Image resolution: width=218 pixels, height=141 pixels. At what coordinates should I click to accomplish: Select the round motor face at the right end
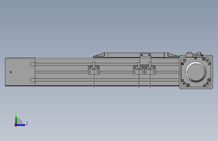(x=196, y=72)
